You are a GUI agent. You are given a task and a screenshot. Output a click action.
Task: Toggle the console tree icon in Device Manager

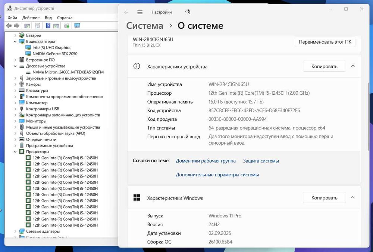[x=27, y=26]
